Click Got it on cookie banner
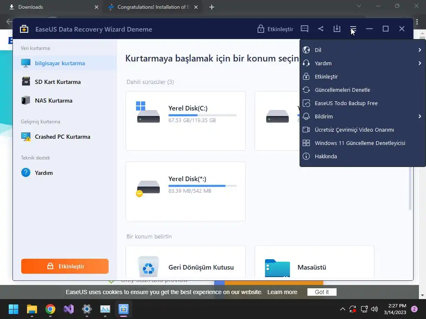Image resolution: width=426 pixels, height=319 pixels. click(322, 292)
